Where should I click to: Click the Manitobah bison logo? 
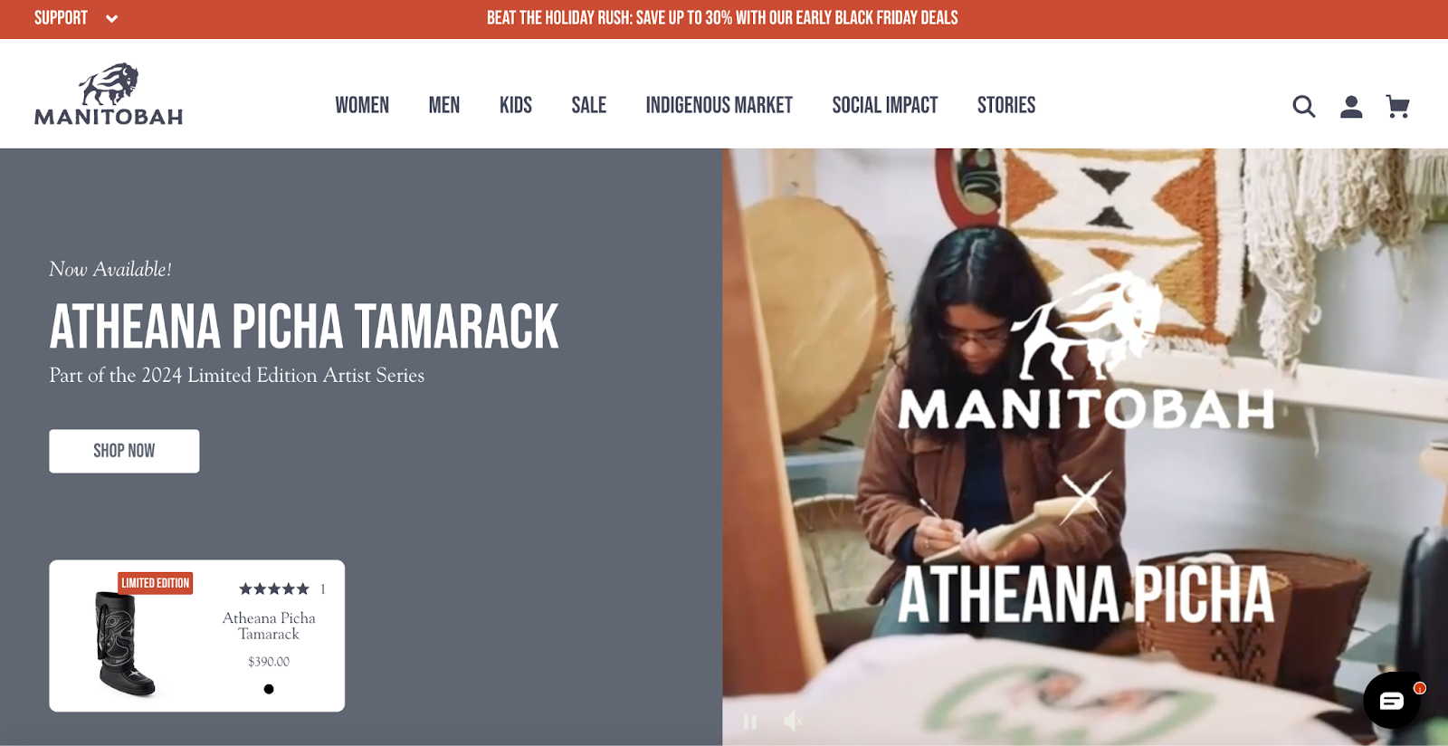click(x=109, y=94)
